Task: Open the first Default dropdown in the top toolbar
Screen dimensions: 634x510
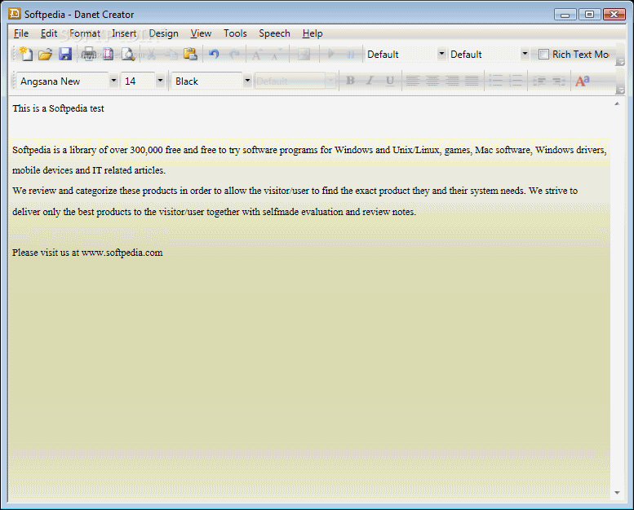Action: click(x=441, y=54)
